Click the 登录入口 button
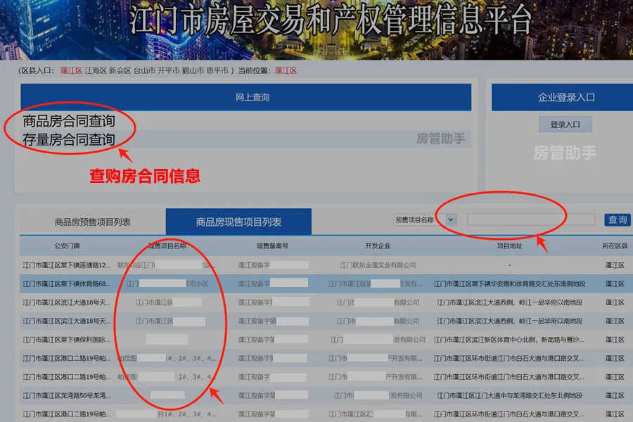This screenshot has height=422, width=633. pyautogui.click(x=565, y=124)
